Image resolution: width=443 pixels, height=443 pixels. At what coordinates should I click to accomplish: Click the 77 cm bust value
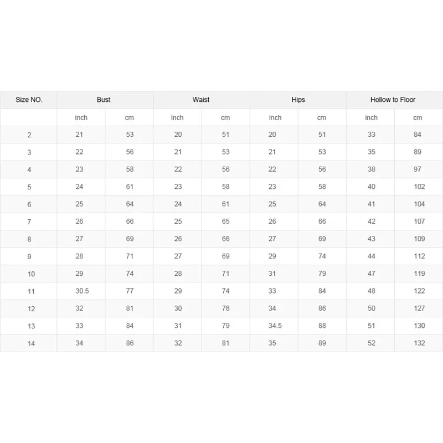click(130, 291)
